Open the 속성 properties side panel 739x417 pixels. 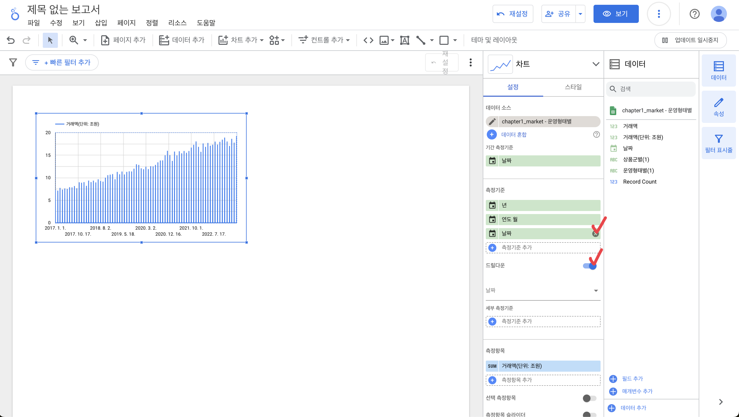click(718, 107)
